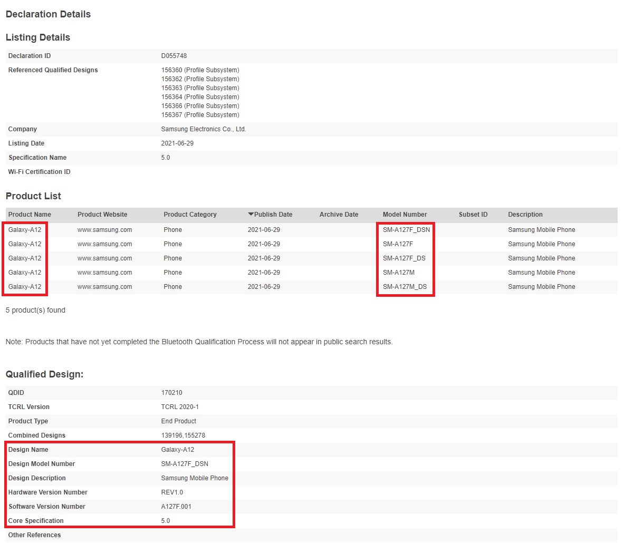This screenshot has height=543, width=625.
Task: Open www.samsung.com link in SM-A127M_DS row
Action: [x=104, y=287]
